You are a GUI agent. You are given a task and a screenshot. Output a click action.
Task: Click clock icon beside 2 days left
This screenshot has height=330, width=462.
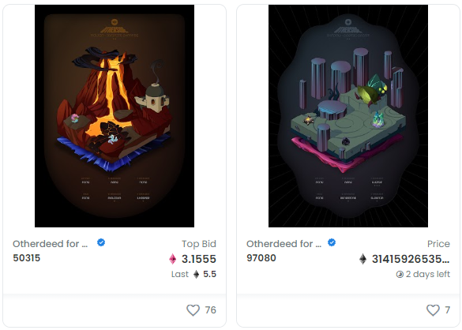point(400,275)
